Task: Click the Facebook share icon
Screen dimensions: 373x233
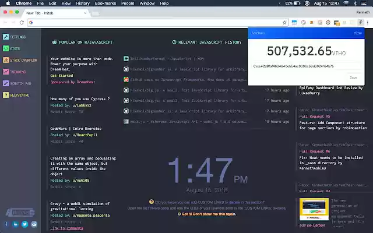Action: point(6,224)
